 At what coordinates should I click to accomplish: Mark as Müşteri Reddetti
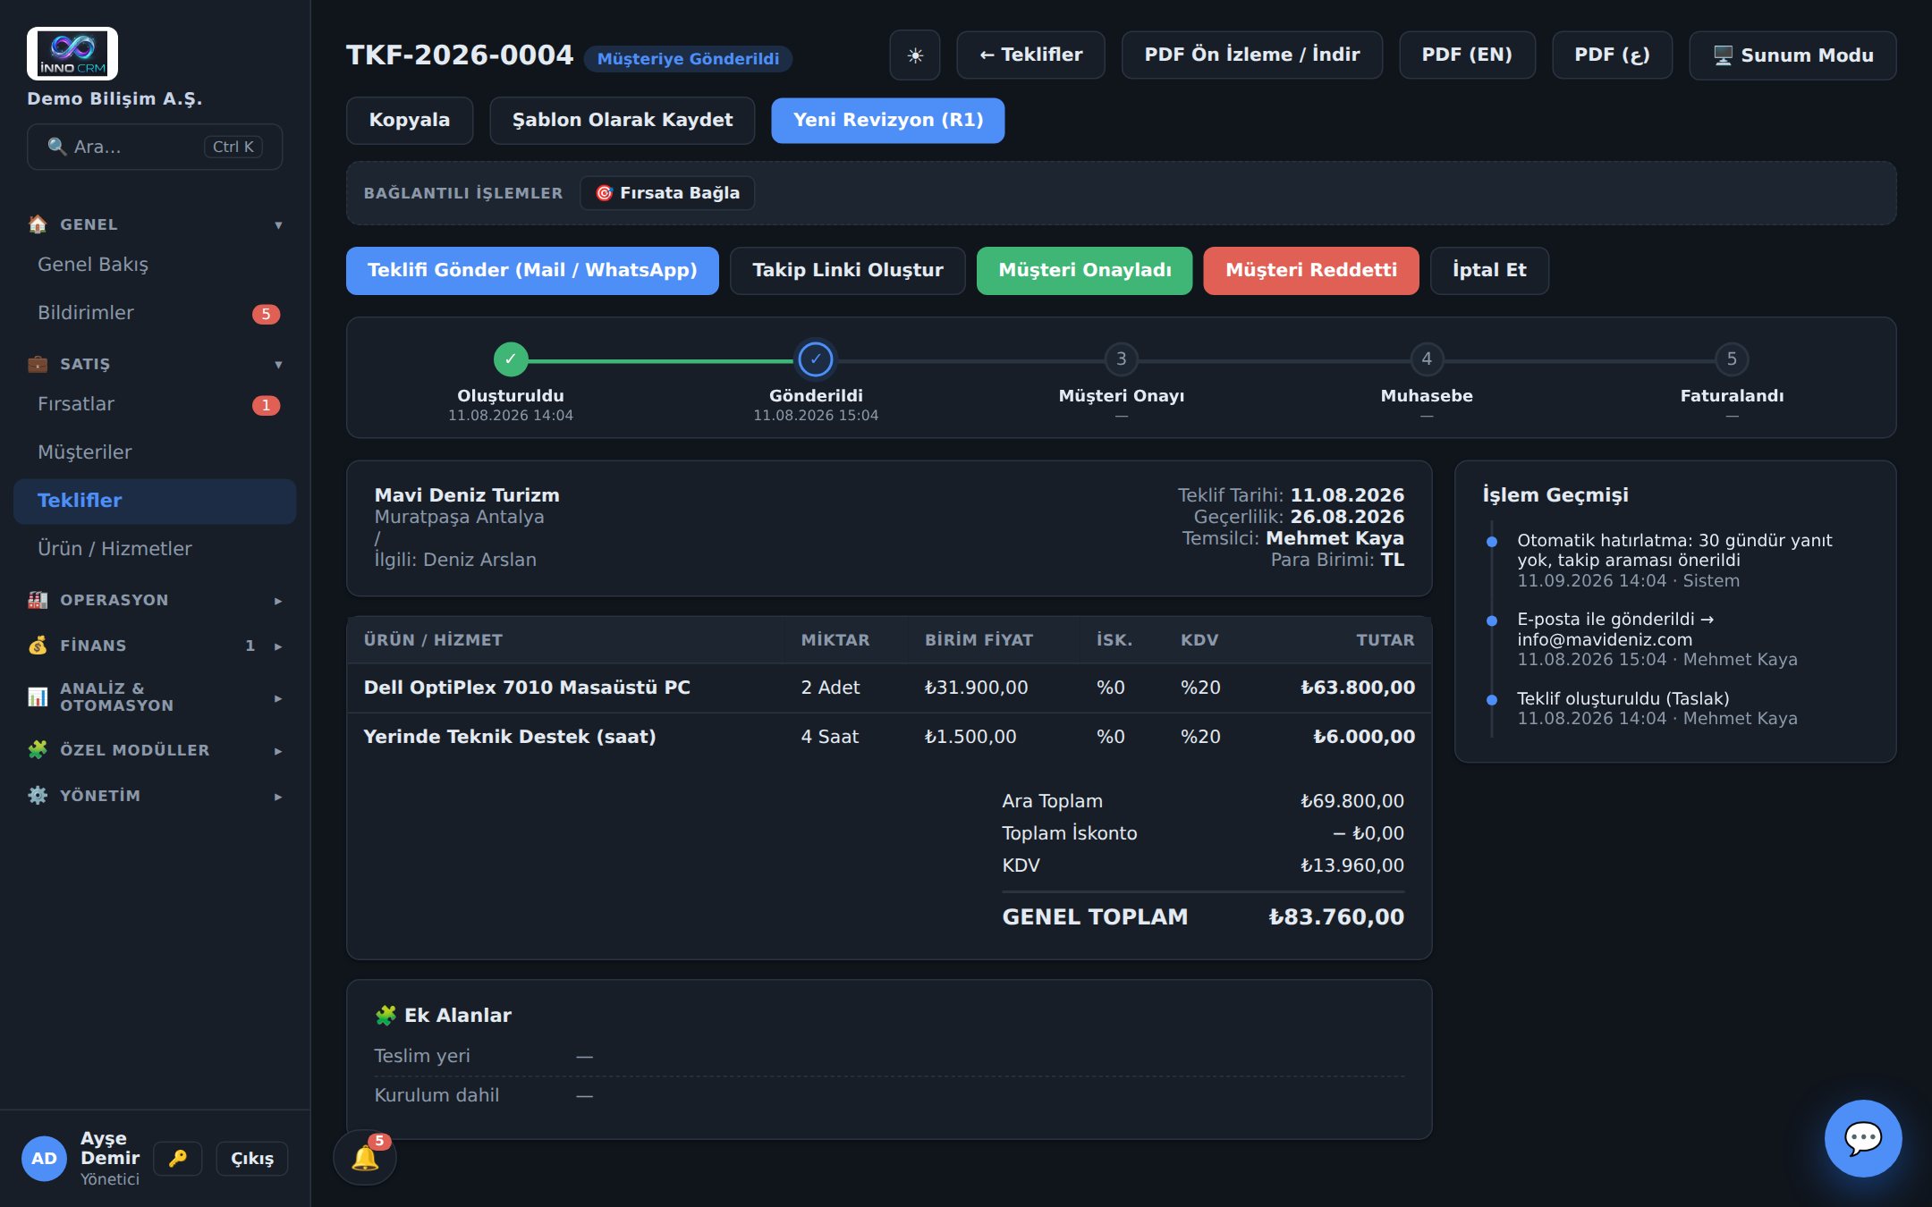click(x=1311, y=271)
